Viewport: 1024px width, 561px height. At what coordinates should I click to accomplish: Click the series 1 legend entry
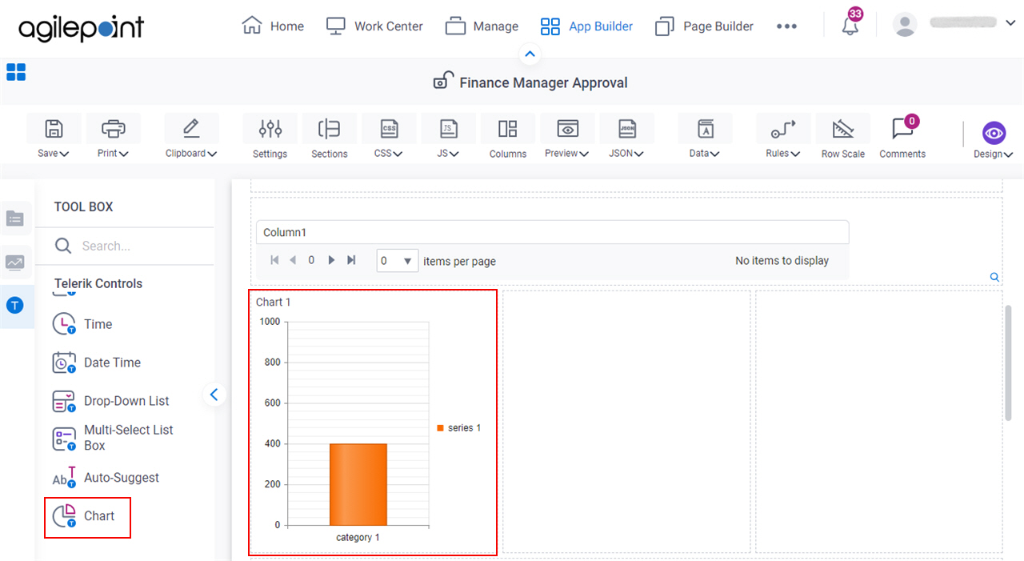coord(459,428)
